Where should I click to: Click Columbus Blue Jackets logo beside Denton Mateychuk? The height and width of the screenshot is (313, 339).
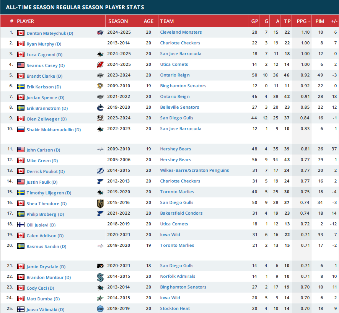pyautogui.click(x=100, y=33)
